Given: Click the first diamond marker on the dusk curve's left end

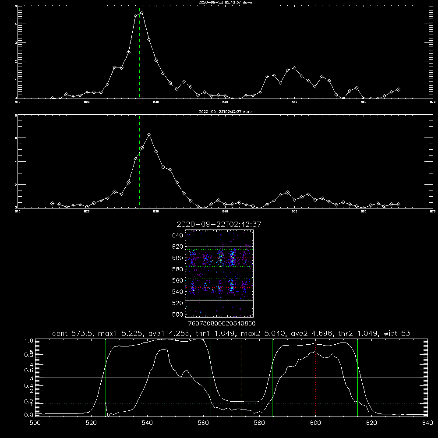Looking at the screenshot, I should point(52,203).
